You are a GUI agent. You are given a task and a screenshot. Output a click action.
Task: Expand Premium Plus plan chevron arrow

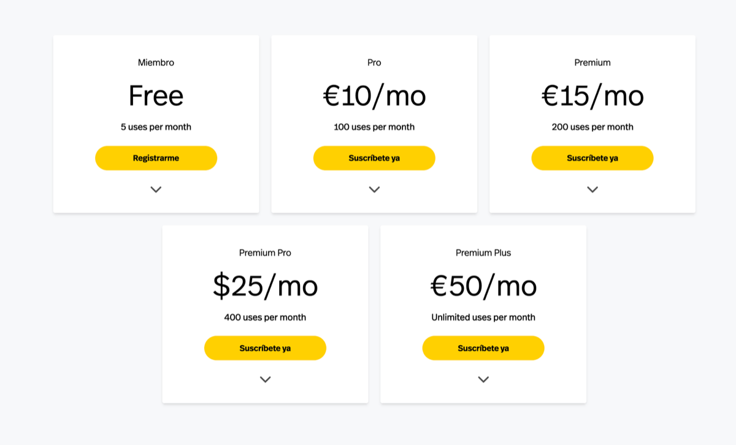[483, 379]
